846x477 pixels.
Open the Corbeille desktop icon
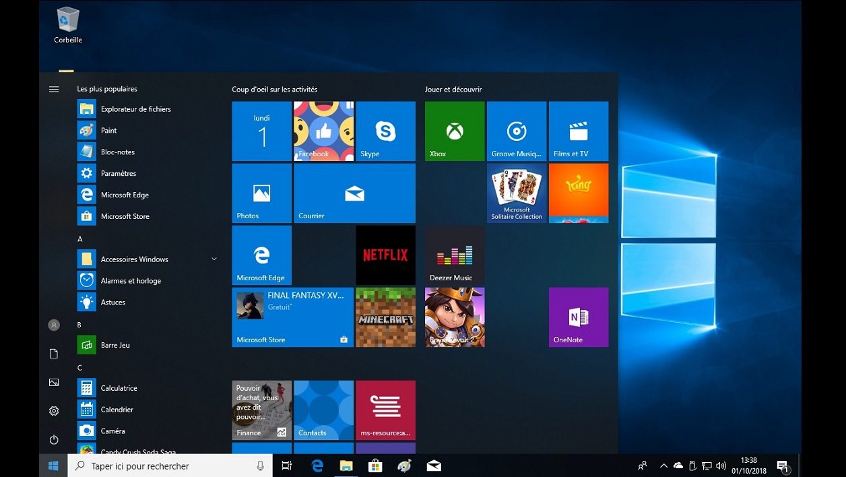68,26
